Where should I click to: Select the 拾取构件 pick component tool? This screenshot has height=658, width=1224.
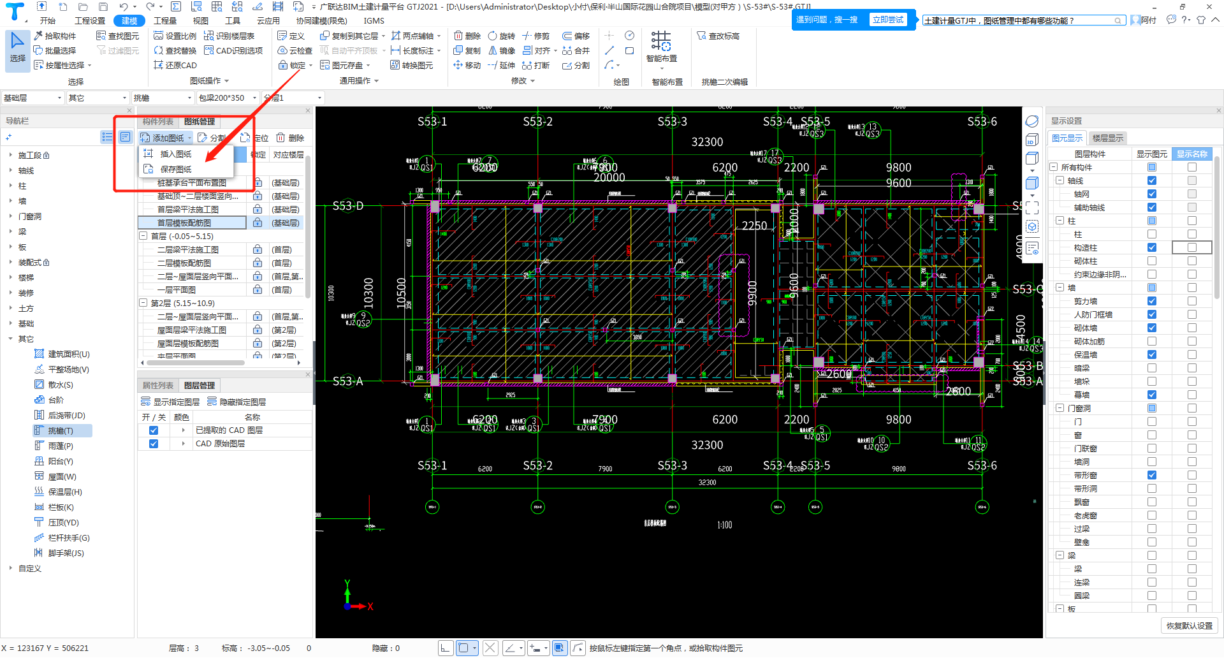point(55,36)
